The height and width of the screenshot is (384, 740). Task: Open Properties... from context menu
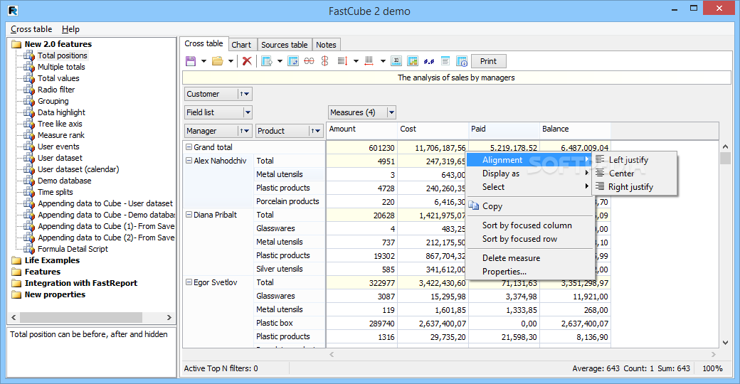529,271
